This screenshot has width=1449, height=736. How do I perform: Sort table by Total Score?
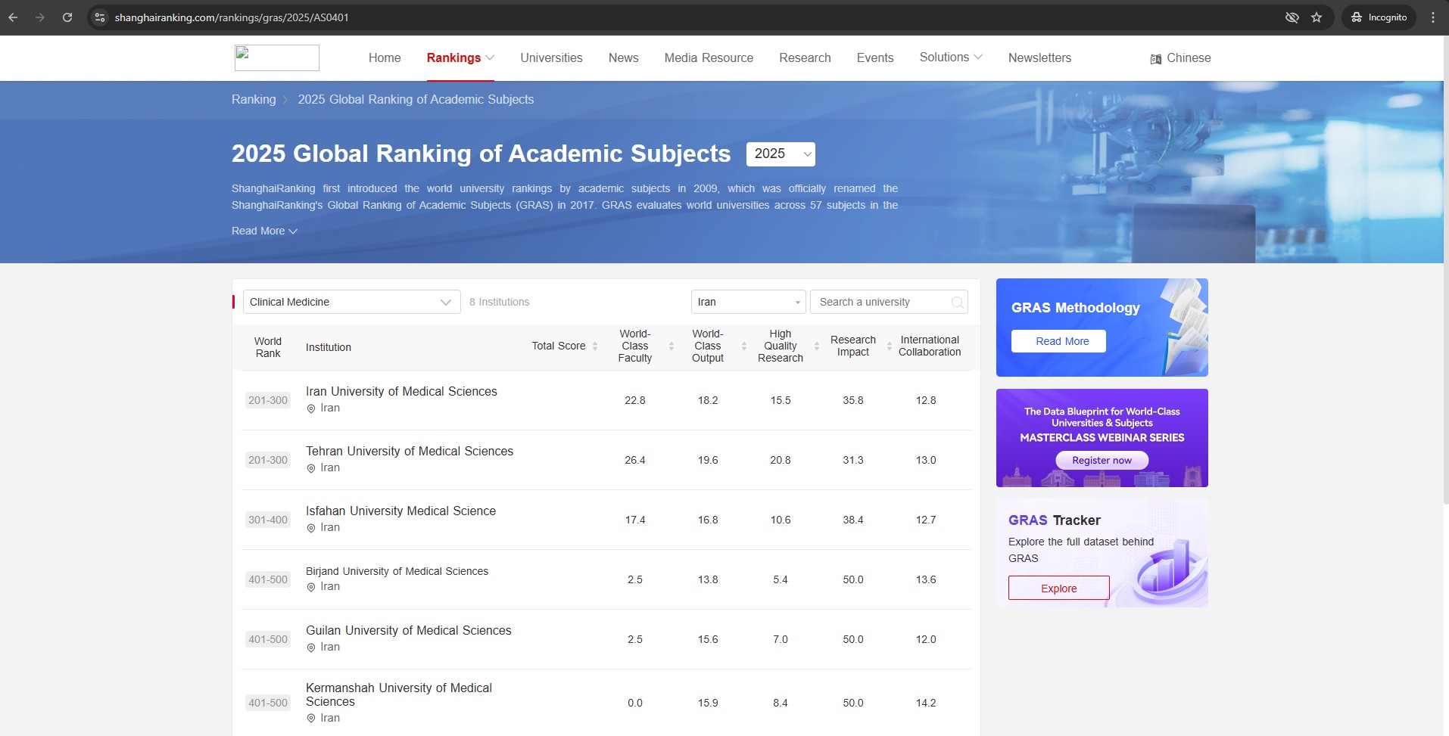pyautogui.click(x=594, y=346)
